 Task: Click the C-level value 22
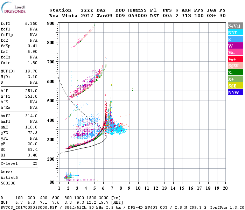(35, 163)
